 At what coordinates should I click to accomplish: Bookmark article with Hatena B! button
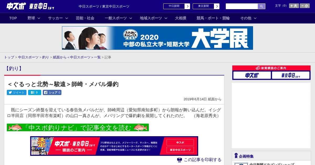(35, 92)
